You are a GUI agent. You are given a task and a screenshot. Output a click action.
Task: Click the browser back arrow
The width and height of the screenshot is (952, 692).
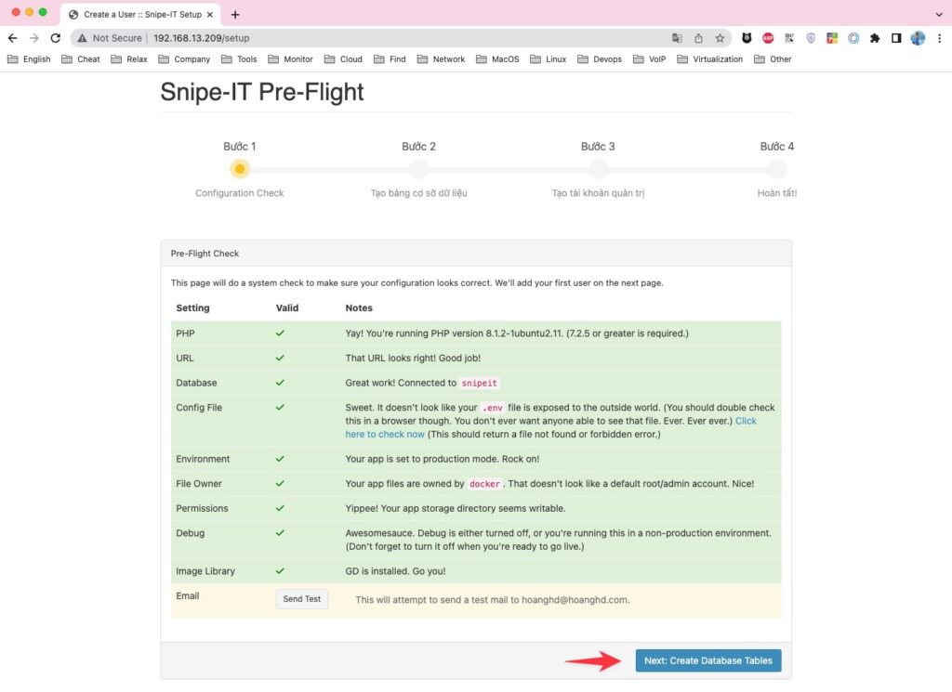13,38
